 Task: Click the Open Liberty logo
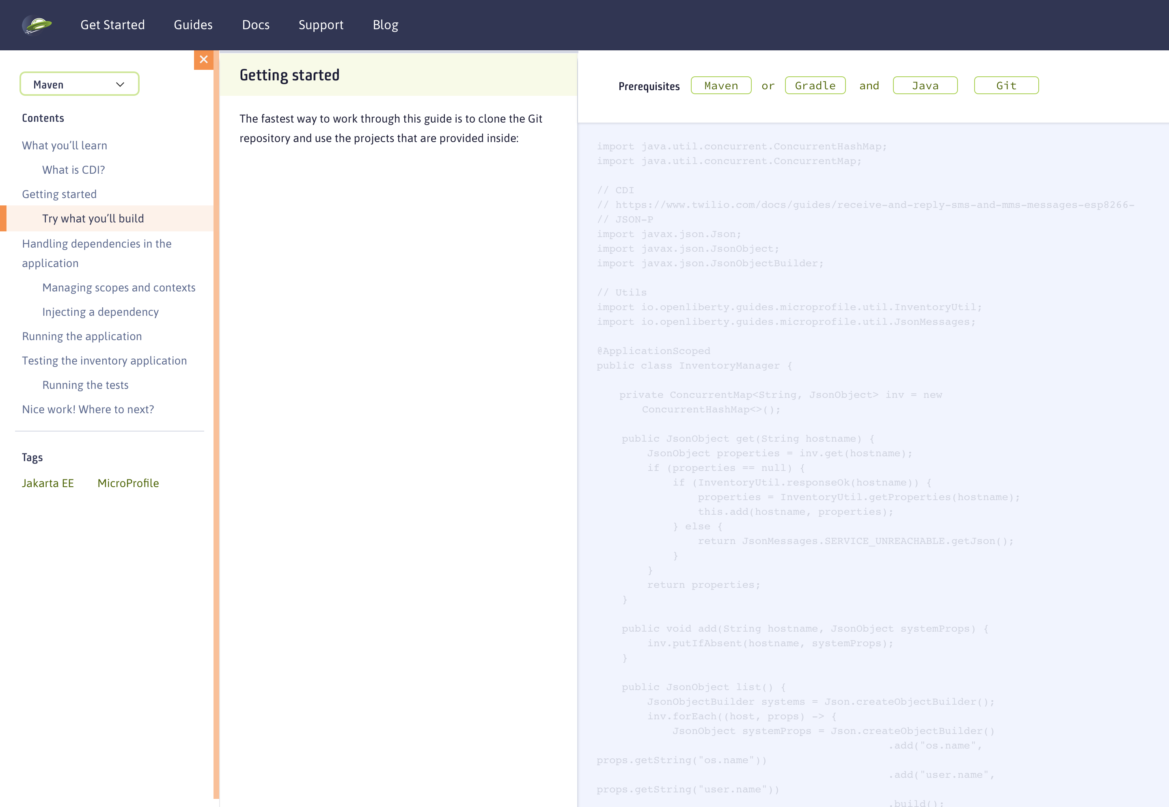coord(38,25)
